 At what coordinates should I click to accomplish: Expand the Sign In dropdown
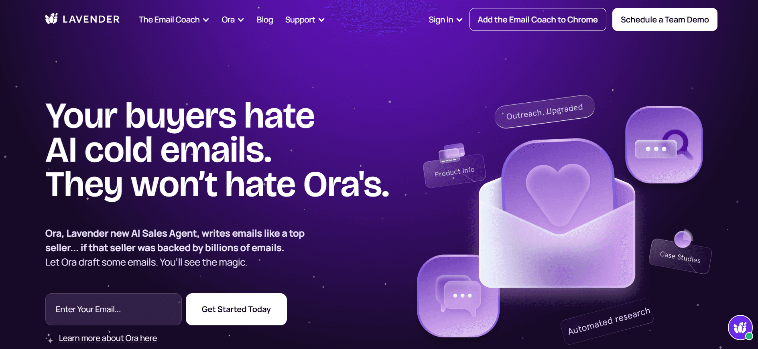445,20
